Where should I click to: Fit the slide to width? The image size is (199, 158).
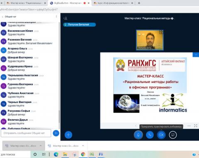189,126
